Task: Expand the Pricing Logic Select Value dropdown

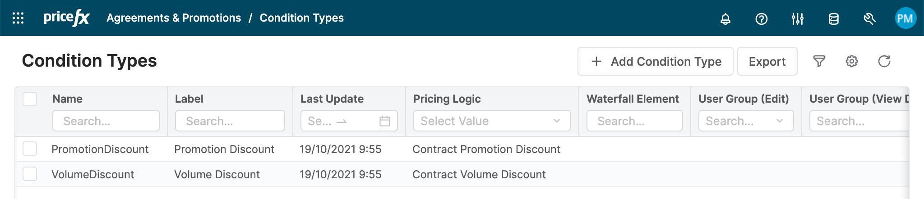Action: 492,121
